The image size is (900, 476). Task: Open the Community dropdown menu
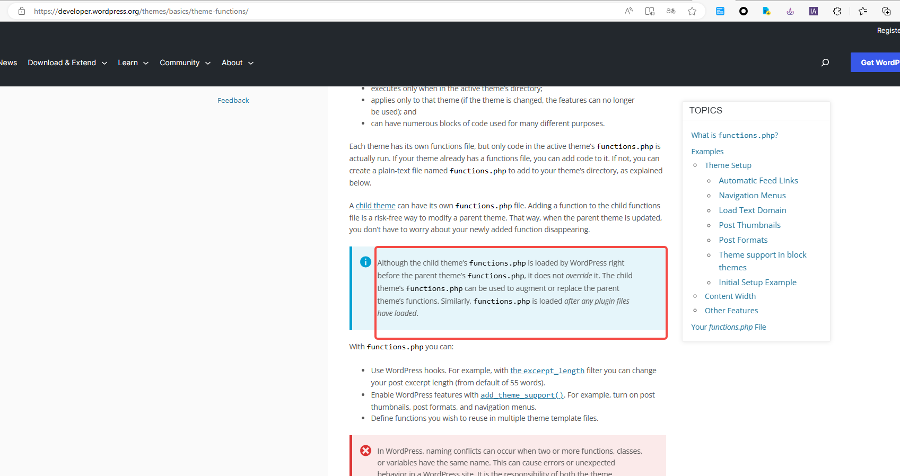[x=185, y=63]
